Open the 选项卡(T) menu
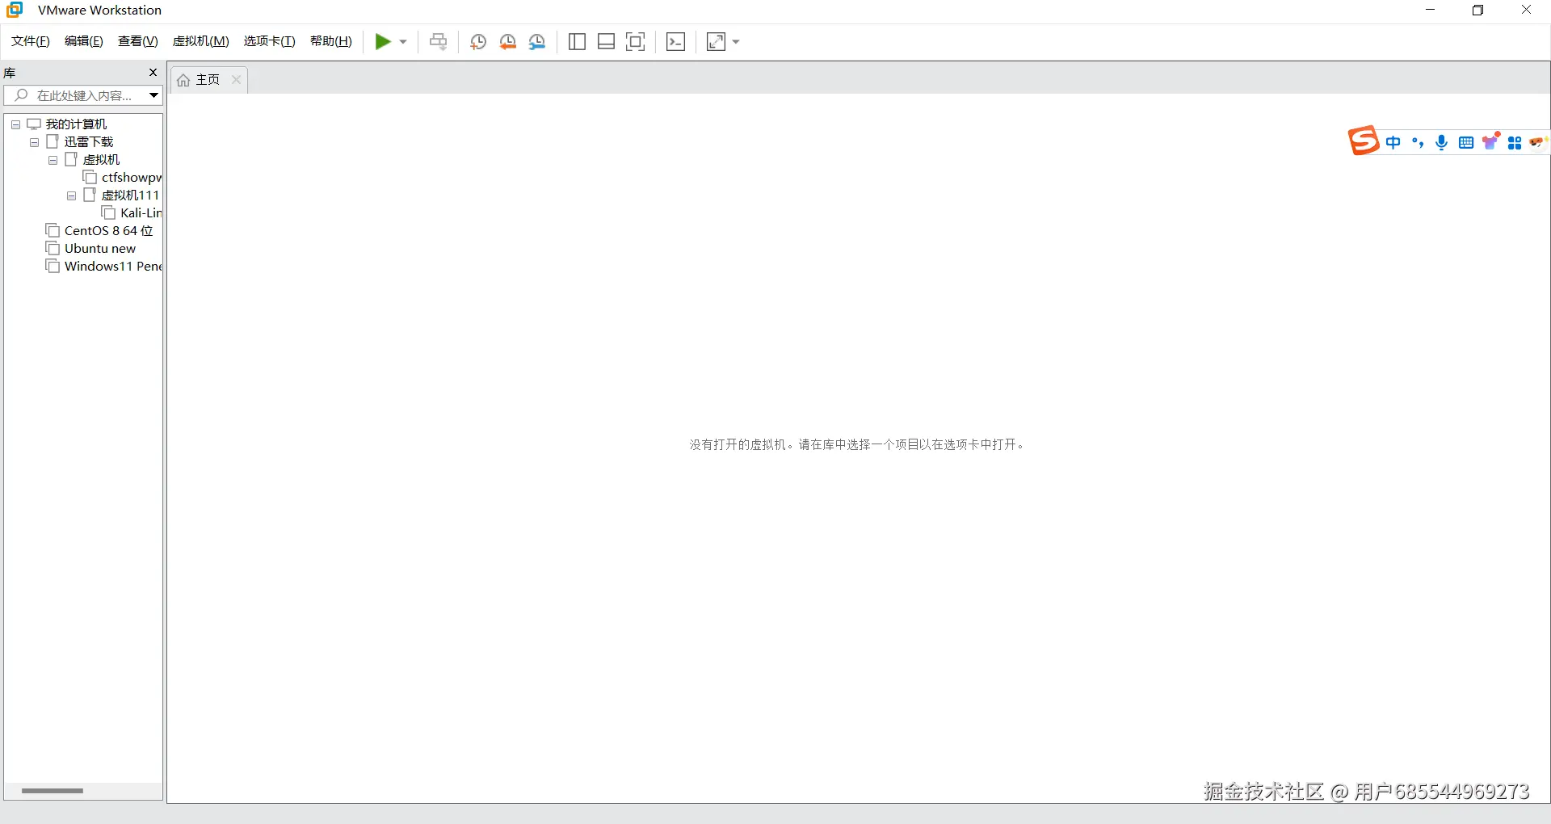This screenshot has height=824, width=1551. [x=270, y=41]
